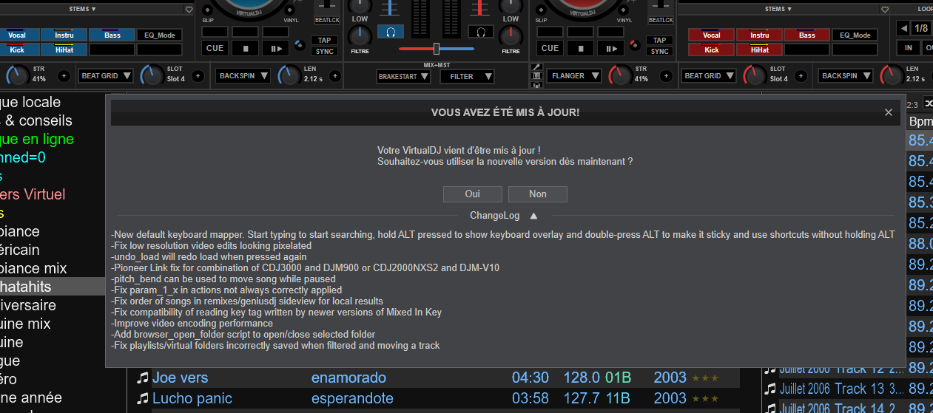This screenshot has width=933, height=413.
Task: Turn the left STR effect knob
Action: [17, 75]
